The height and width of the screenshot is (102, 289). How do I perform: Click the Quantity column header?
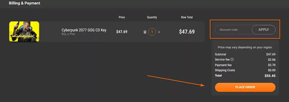tap(152, 17)
